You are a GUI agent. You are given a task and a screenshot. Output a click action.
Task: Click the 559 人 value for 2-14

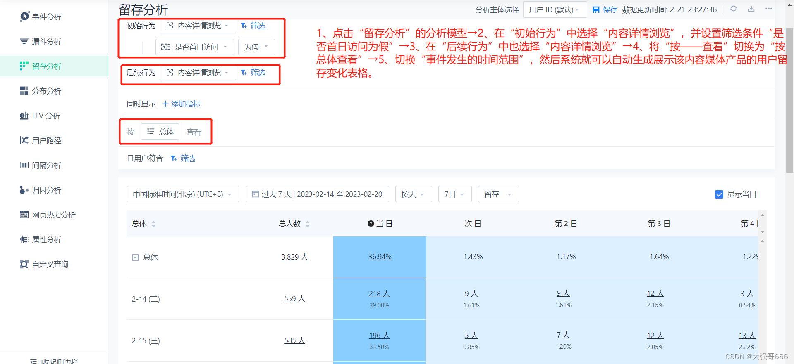tap(294, 299)
